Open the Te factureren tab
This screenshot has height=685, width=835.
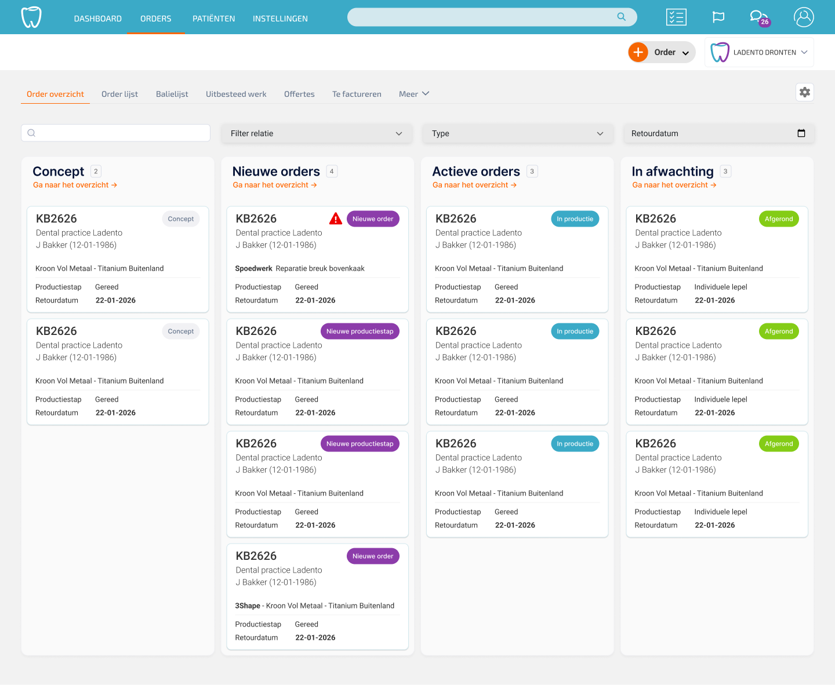(357, 94)
